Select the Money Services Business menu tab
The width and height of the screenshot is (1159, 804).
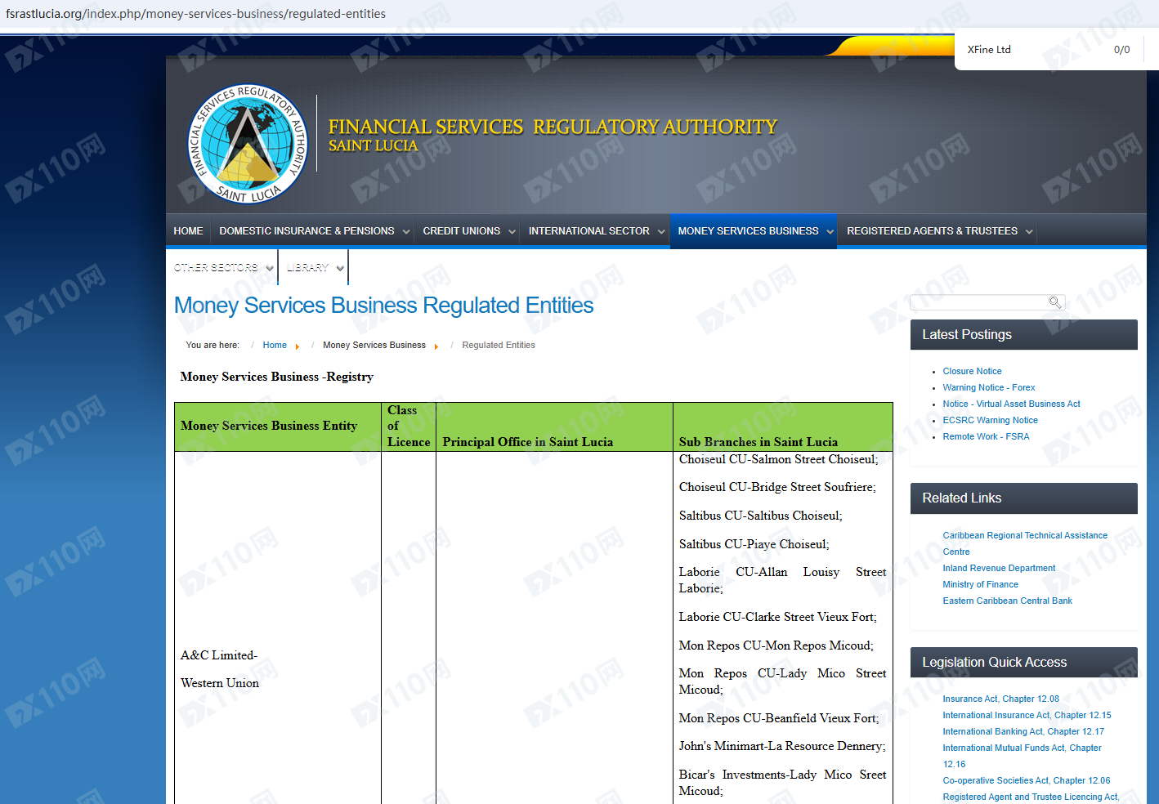click(748, 231)
